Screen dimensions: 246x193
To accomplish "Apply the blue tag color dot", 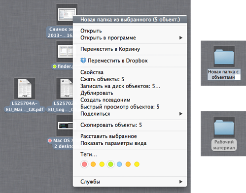I will [119, 164].
